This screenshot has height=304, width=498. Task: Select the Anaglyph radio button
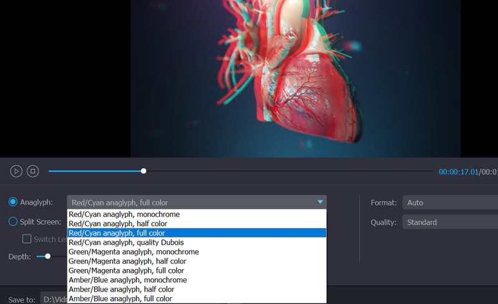point(13,202)
